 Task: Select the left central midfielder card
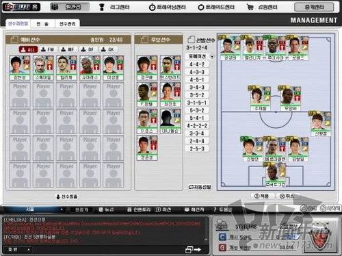(x=260, y=99)
